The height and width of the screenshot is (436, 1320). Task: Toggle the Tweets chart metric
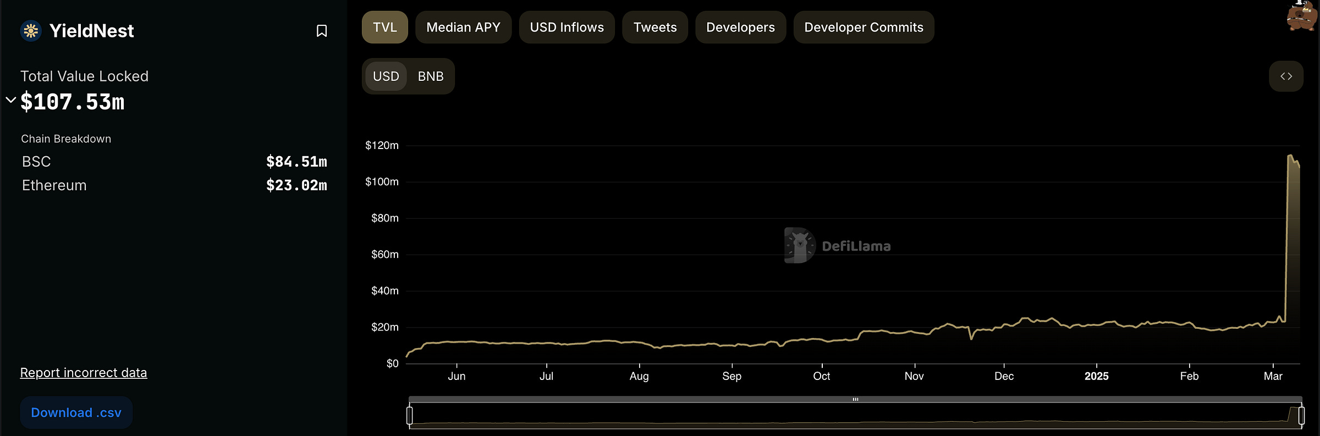coord(654,27)
